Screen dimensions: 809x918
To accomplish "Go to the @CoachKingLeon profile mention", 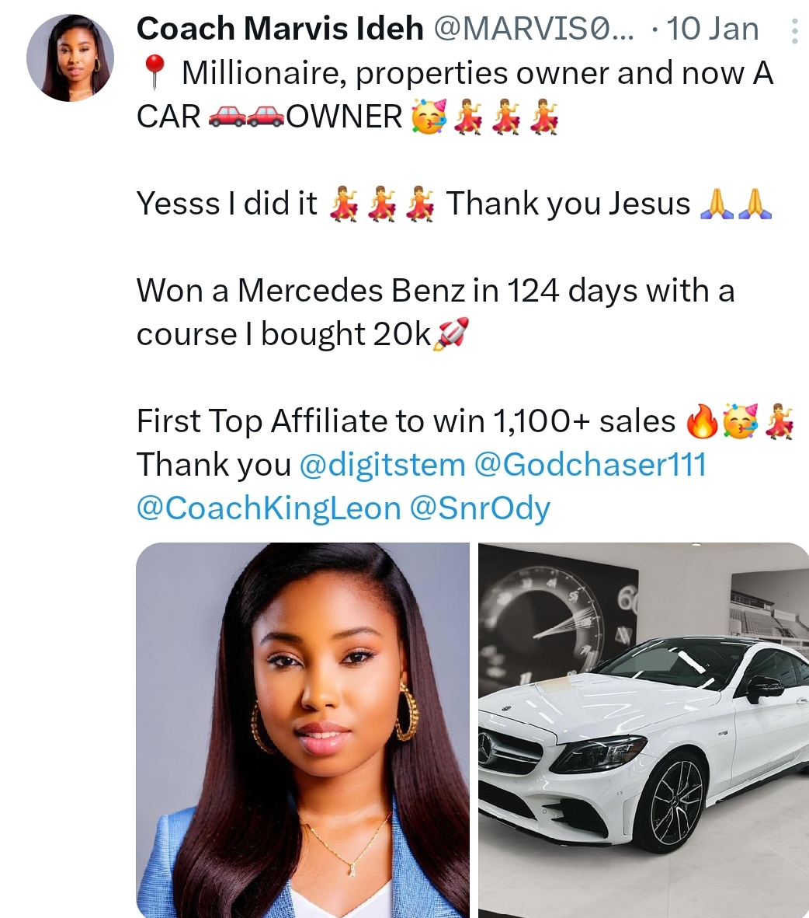I will pyautogui.click(x=268, y=508).
